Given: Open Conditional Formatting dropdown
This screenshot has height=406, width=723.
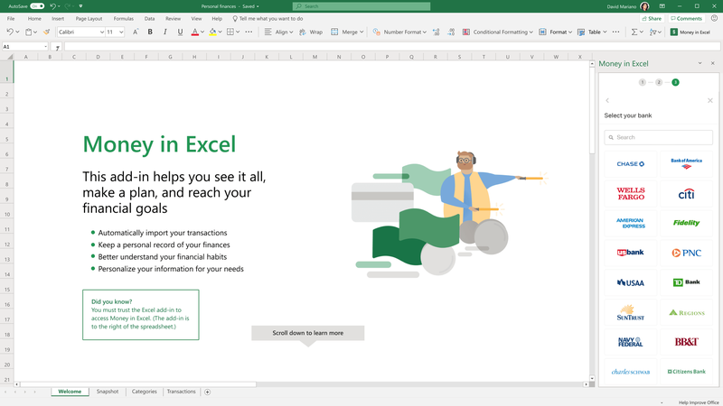Looking at the screenshot, I should tap(498, 32).
